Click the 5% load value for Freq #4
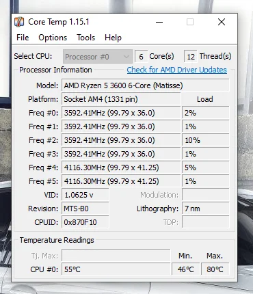Screen dimensions: 253x294 click(x=206, y=168)
